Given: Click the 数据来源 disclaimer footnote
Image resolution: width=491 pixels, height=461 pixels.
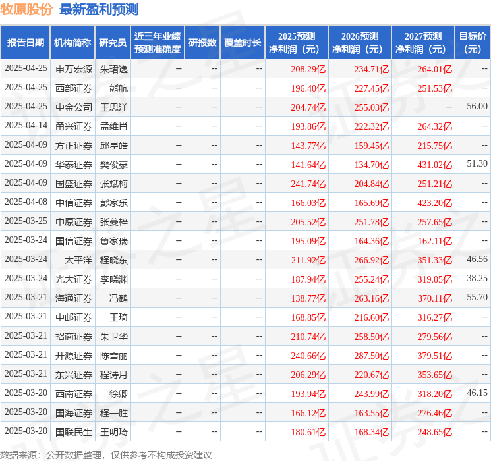Looking at the screenshot, I should (106, 455).
